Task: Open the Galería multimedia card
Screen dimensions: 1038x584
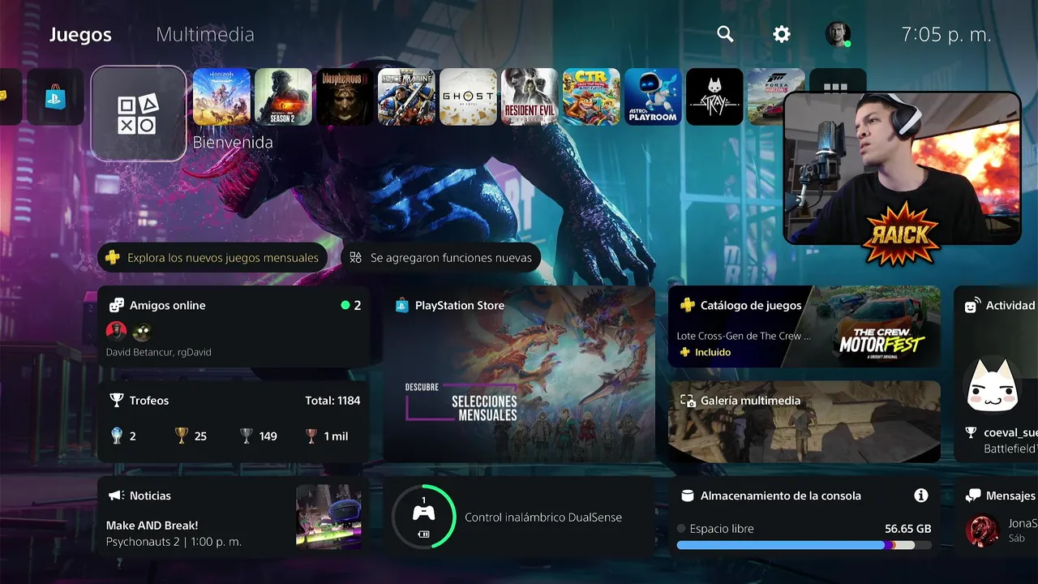Action: click(804, 422)
